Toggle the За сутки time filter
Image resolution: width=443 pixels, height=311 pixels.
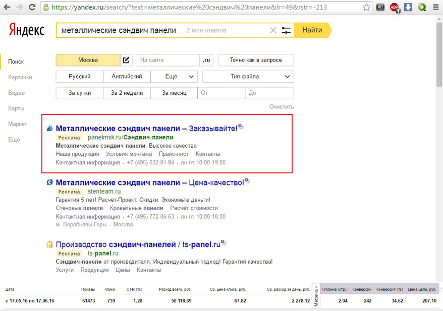(79, 93)
